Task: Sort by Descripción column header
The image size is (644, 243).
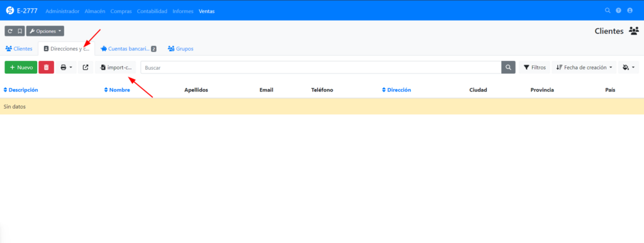Action: coord(21,90)
